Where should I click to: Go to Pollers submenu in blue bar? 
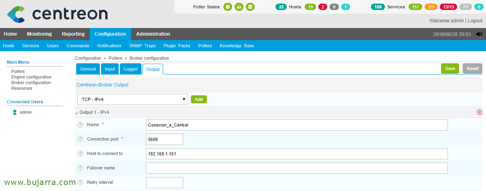tap(205, 46)
